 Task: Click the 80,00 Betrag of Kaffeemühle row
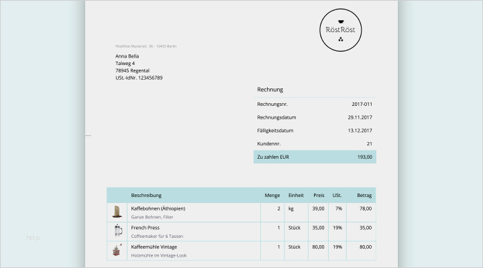point(365,247)
